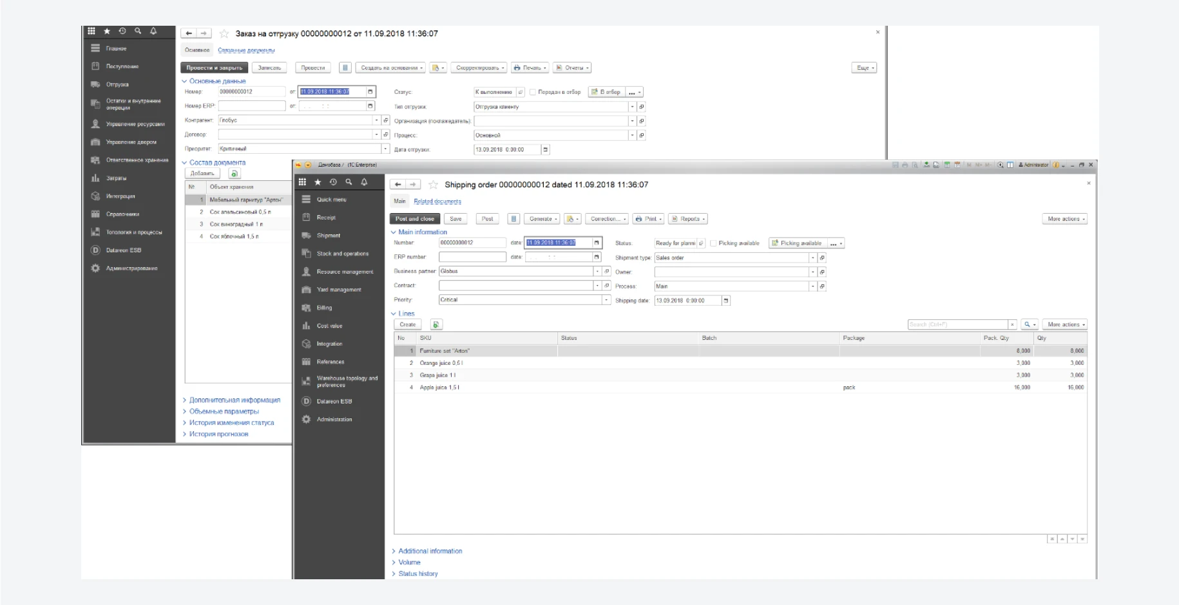This screenshot has width=1179, height=605.
Task: Click info icon beside Administrator
Action: point(1055,165)
